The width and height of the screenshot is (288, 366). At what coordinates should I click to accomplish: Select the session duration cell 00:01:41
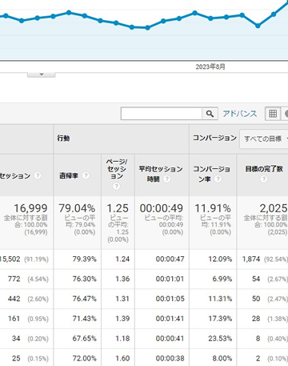click(170, 319)
